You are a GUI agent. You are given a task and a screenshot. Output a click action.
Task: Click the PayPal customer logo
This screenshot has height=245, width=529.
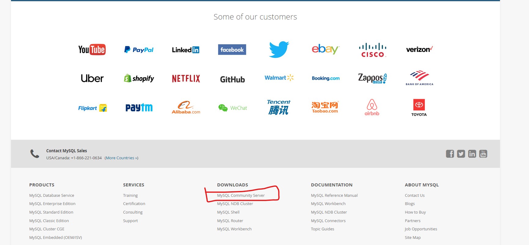139,50
